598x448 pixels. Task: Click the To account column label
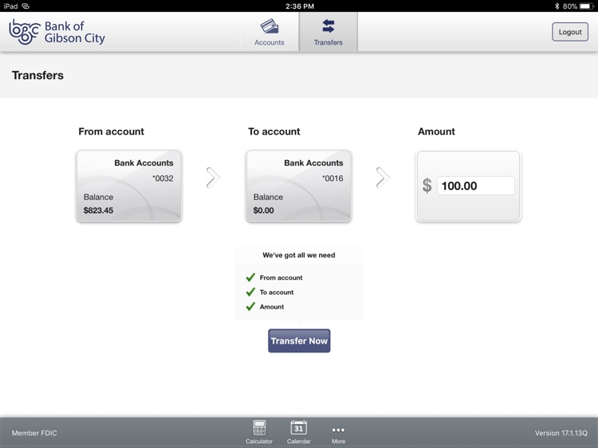[274, 132]
